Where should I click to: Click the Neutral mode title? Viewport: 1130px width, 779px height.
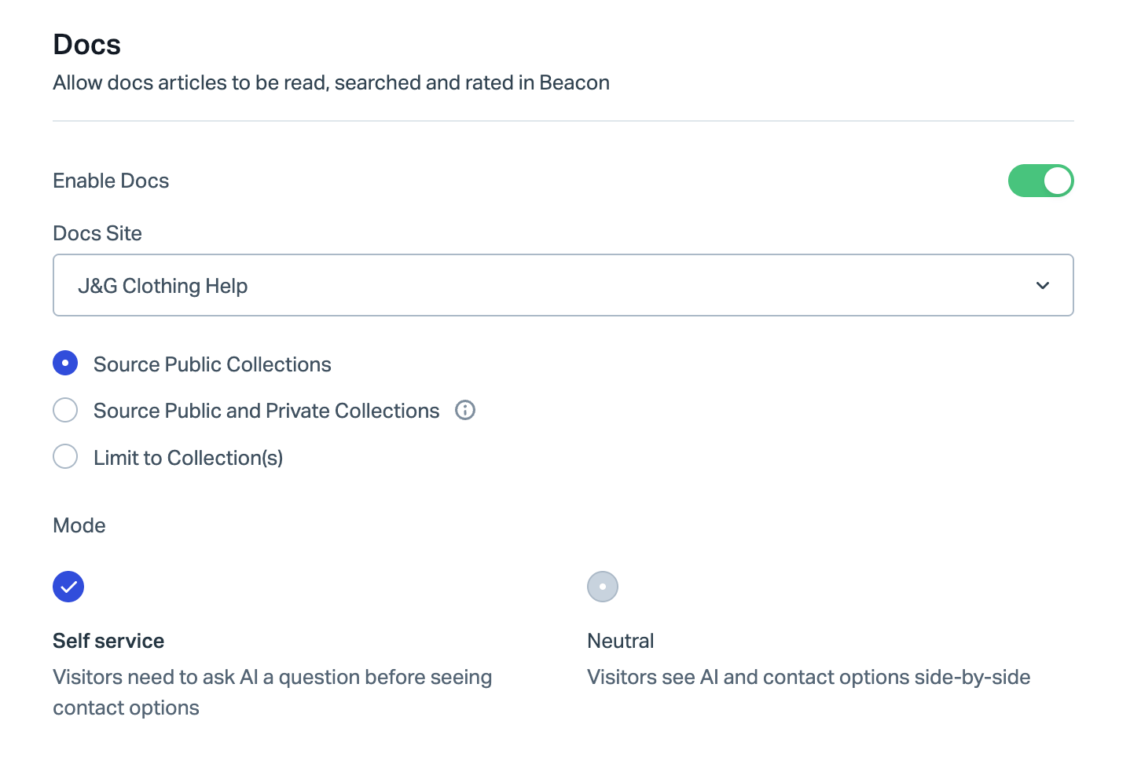click(620, 641)
